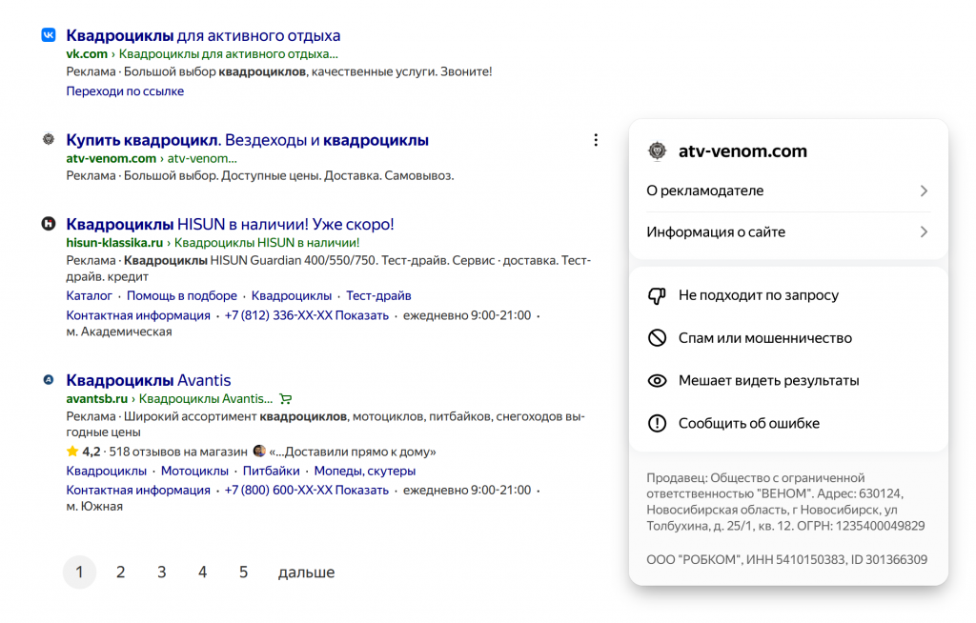
Task: Click the «Тест-драйв» sitelink
Action: click(378, 295)
